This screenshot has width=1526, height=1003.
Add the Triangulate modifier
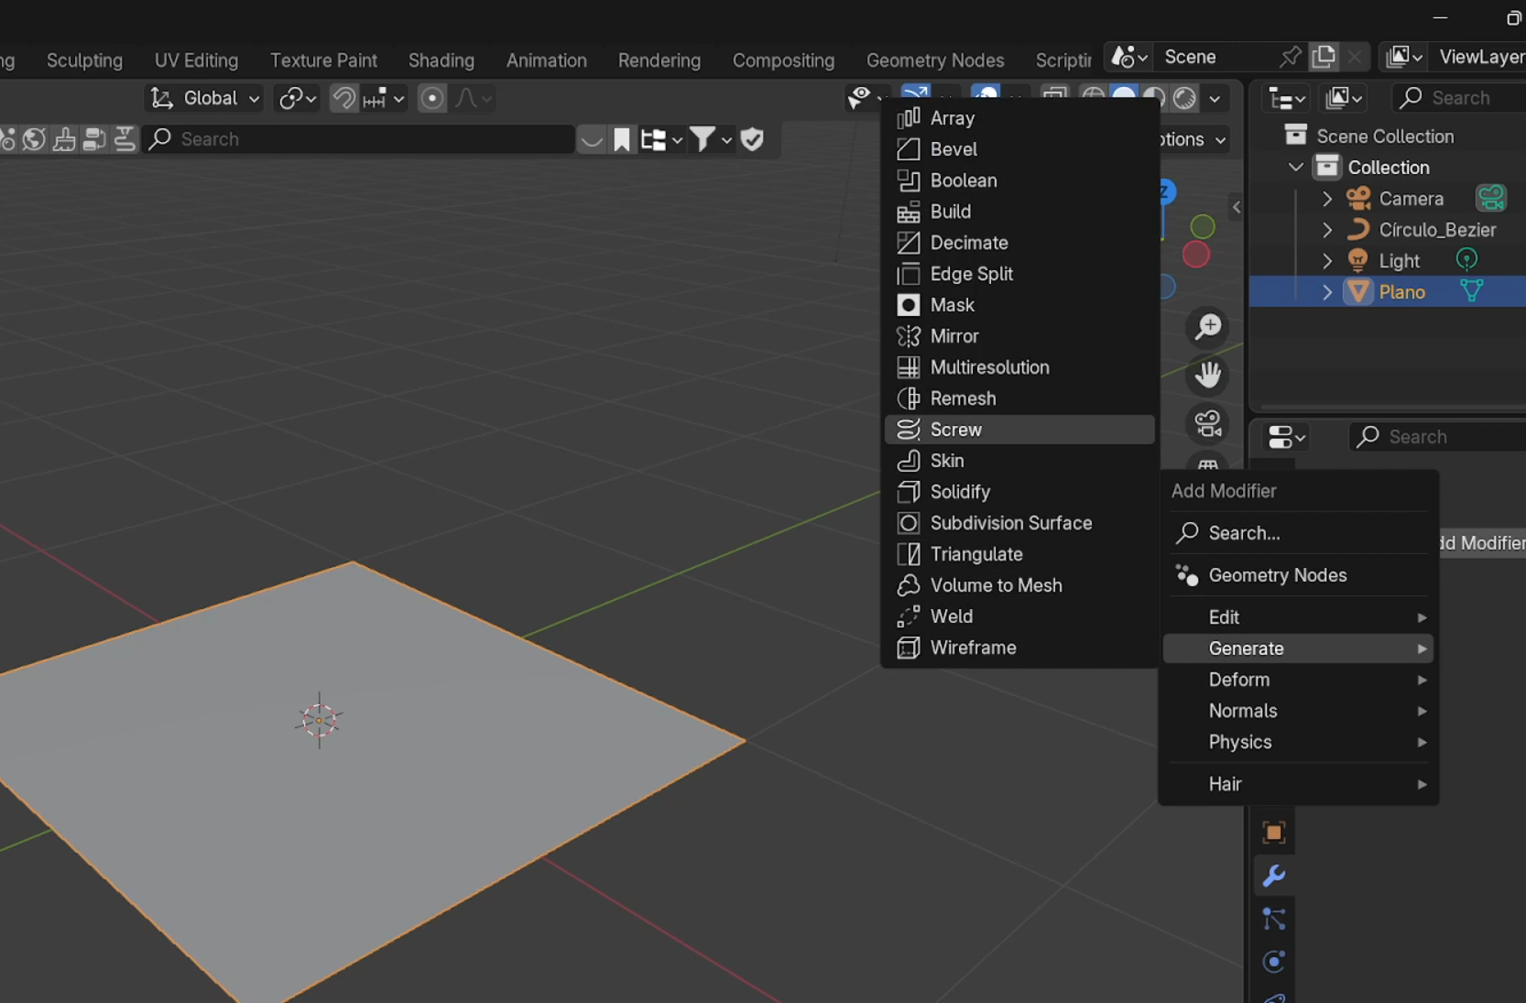click(1019, 554)
